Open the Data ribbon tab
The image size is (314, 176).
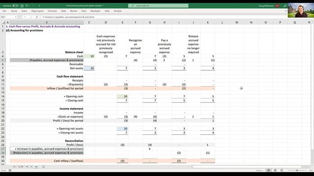coord(63,11)
